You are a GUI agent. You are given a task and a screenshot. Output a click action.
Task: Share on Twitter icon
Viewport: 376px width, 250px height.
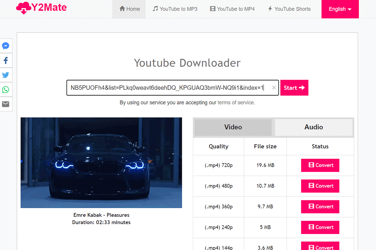tap(6, 75)
